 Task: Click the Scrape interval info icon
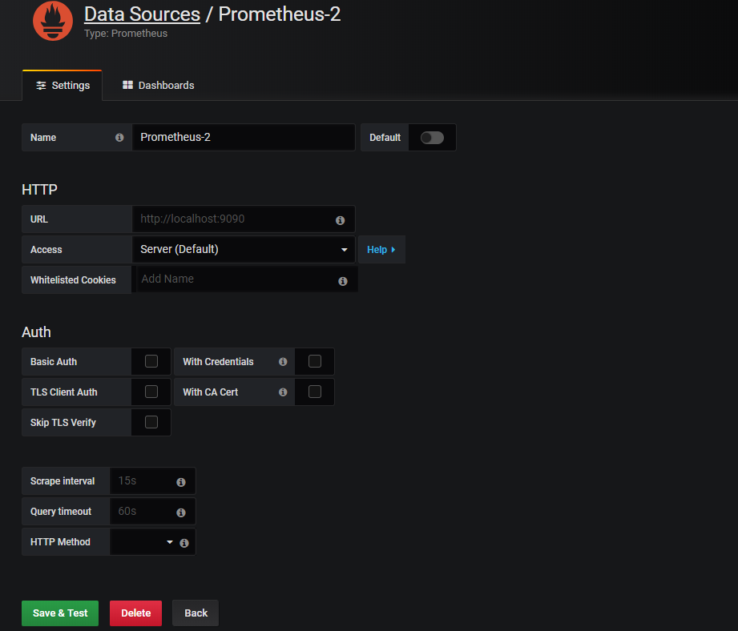click(x=181, y=482)
